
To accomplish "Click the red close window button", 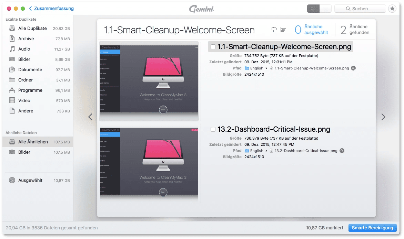I will [9, 9].
